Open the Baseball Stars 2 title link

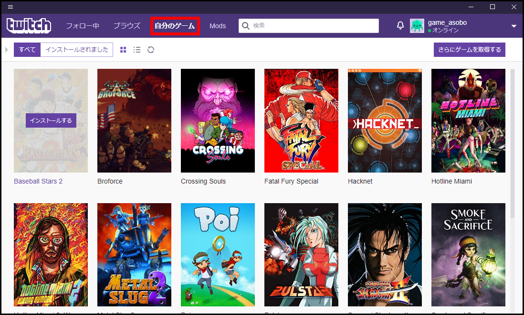click(38, 181)
